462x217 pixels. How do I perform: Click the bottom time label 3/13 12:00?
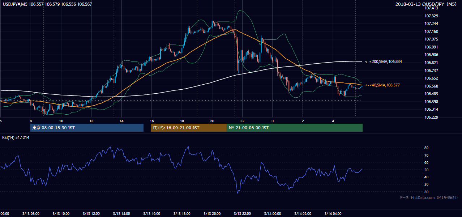click(x=91, y=213)
